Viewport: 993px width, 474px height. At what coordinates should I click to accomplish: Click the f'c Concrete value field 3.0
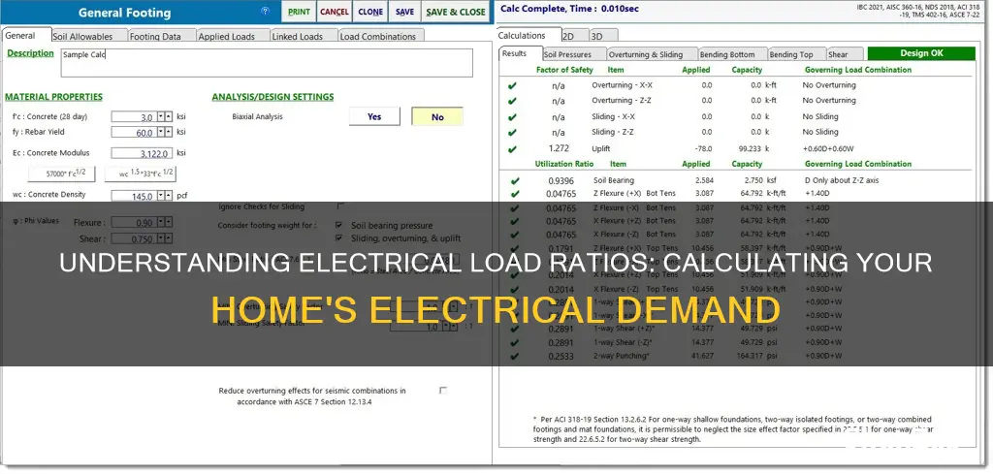click(134, 116)
